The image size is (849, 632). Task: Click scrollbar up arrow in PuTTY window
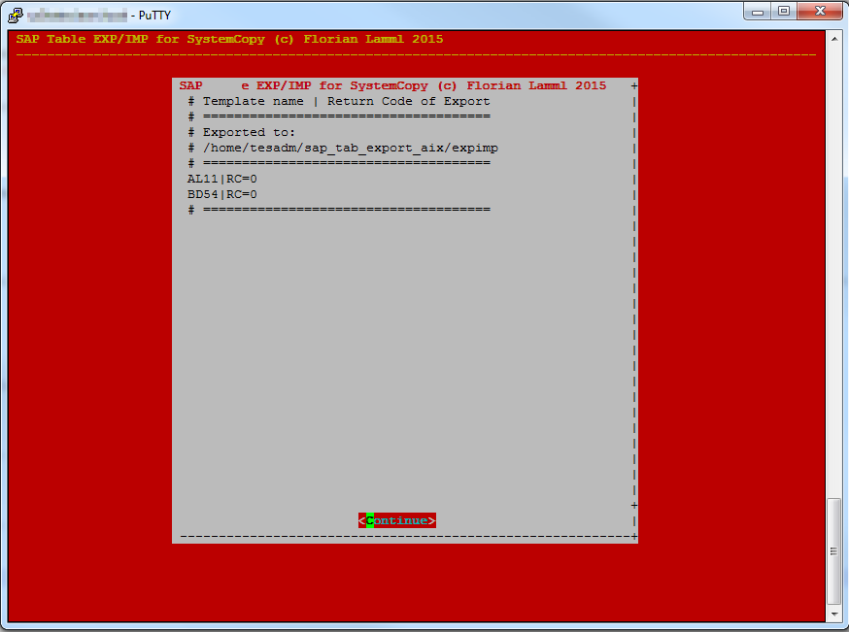coord(833,39)
